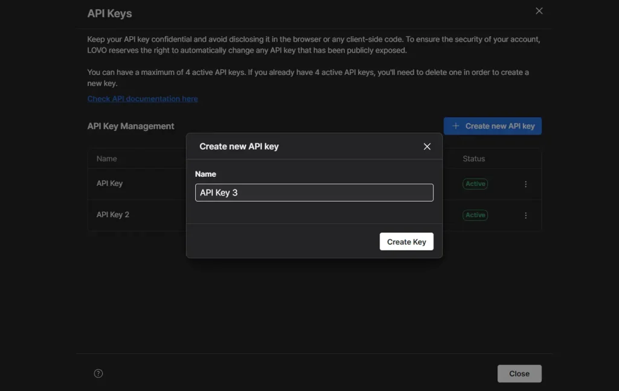Open the Check API documentation here link
Screen dimensions: 619x391
click(x=143, y=99)
